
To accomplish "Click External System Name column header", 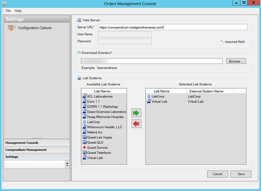I will tap(207, 91).
